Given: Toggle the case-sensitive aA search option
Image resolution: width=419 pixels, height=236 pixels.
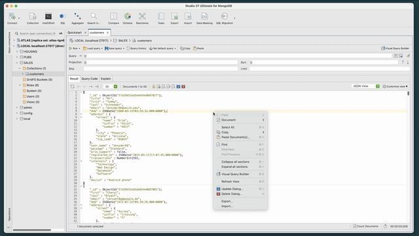Looking at the screenshot, I should [61, 33].
